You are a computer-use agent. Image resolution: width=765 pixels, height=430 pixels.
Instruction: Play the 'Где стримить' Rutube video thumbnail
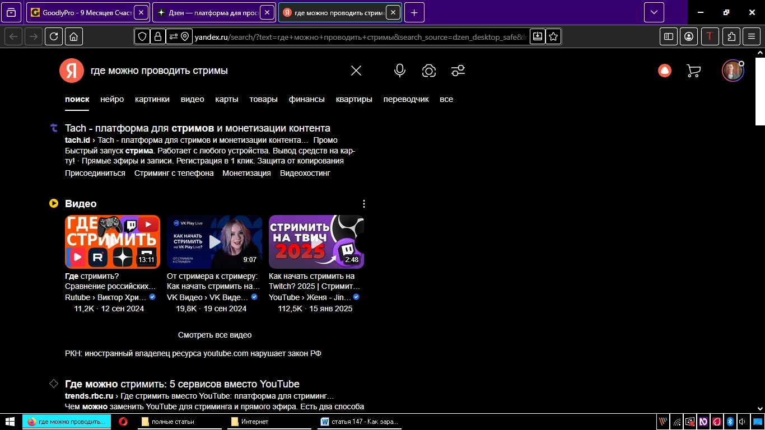click(x=113, y=242)
